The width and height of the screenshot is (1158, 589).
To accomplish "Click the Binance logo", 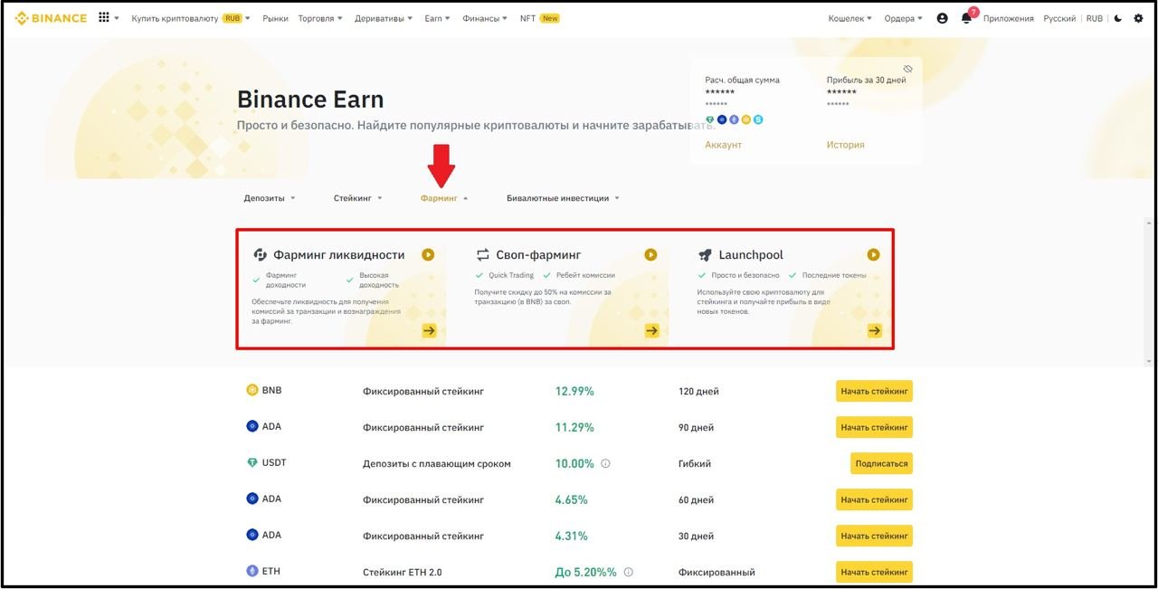I will 52,18.
